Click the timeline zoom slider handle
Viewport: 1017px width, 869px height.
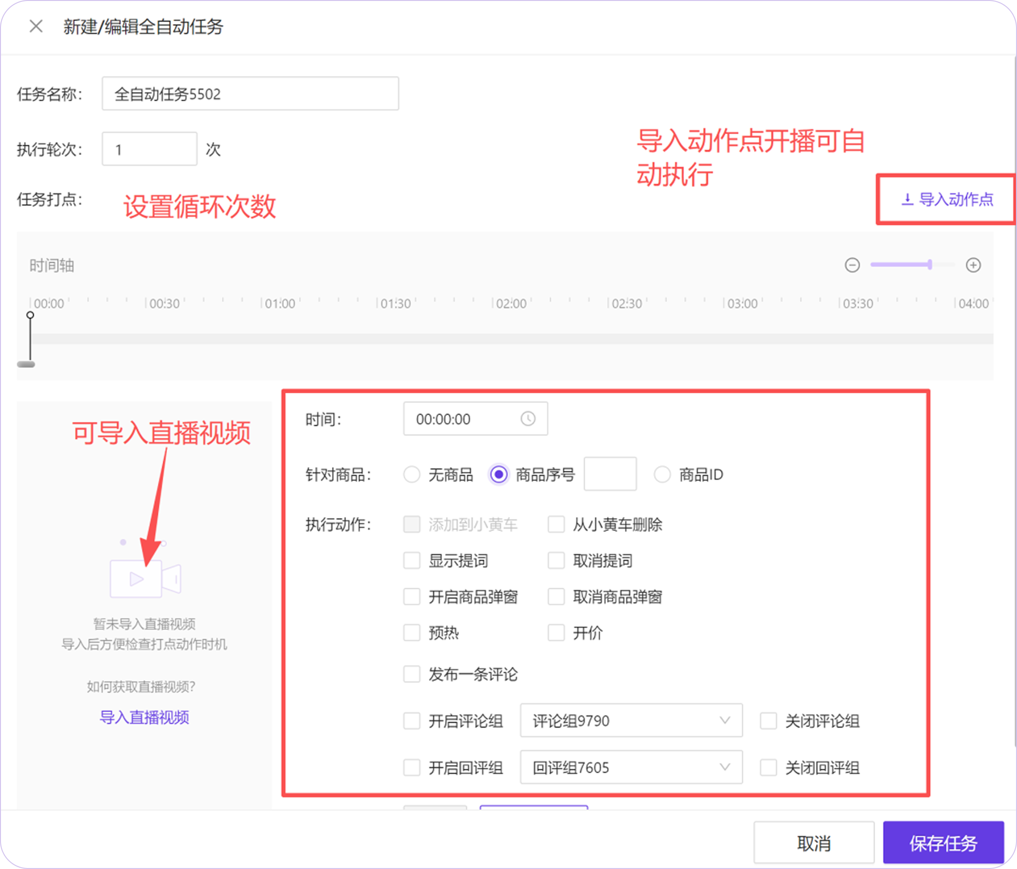[x=929, y=265]
